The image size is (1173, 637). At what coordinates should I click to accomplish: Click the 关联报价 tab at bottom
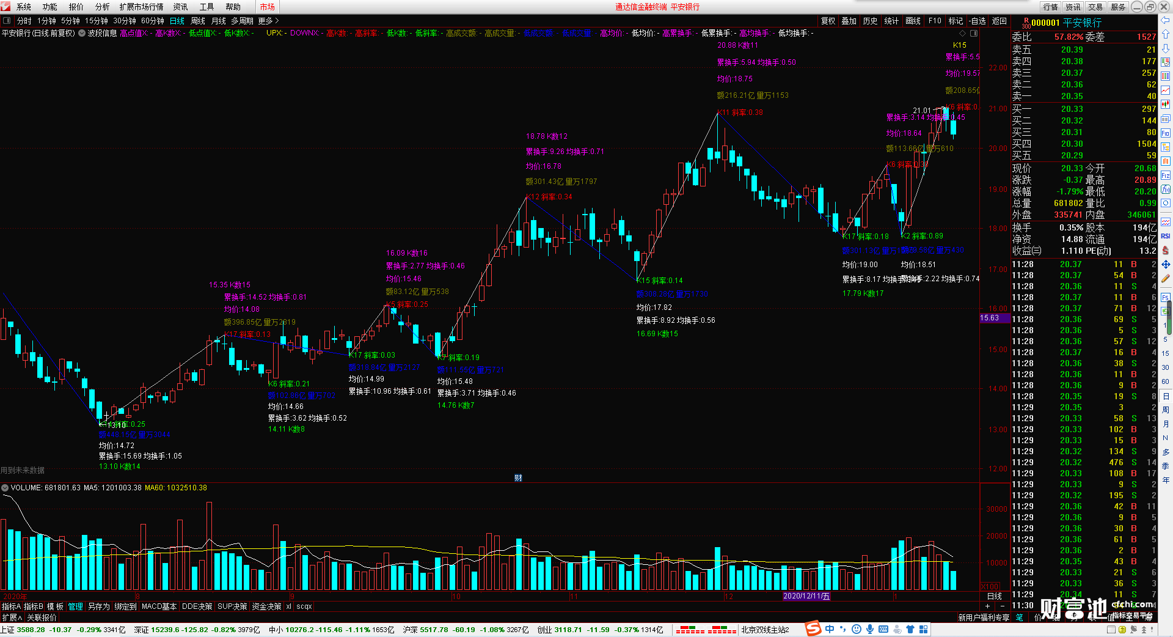click(42, 617)
